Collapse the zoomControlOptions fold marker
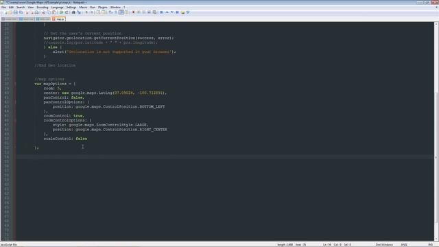 tap(15, 121)
